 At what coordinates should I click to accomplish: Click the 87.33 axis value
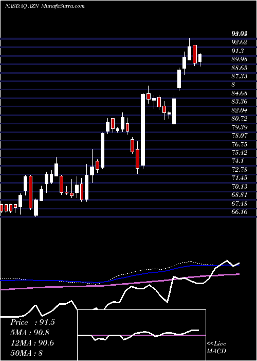pyautogui.click(x=240, y=76)
